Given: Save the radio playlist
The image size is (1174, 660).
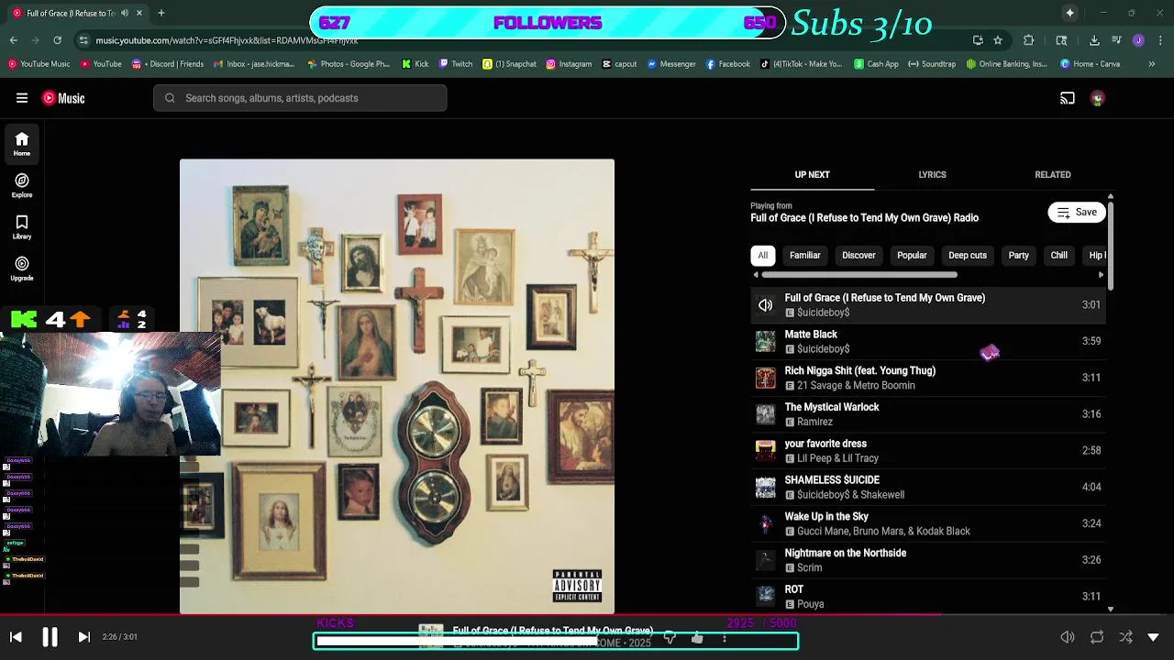Looking at the screenshot, I should pyautogui.click(x=1077, y=212).
